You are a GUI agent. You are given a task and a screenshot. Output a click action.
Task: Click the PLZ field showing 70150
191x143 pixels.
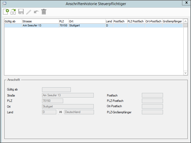pyautogui.click(x=53, y=101)
